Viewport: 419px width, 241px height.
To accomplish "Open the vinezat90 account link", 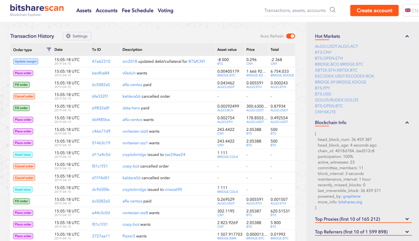I will click(x=173, y=190).
